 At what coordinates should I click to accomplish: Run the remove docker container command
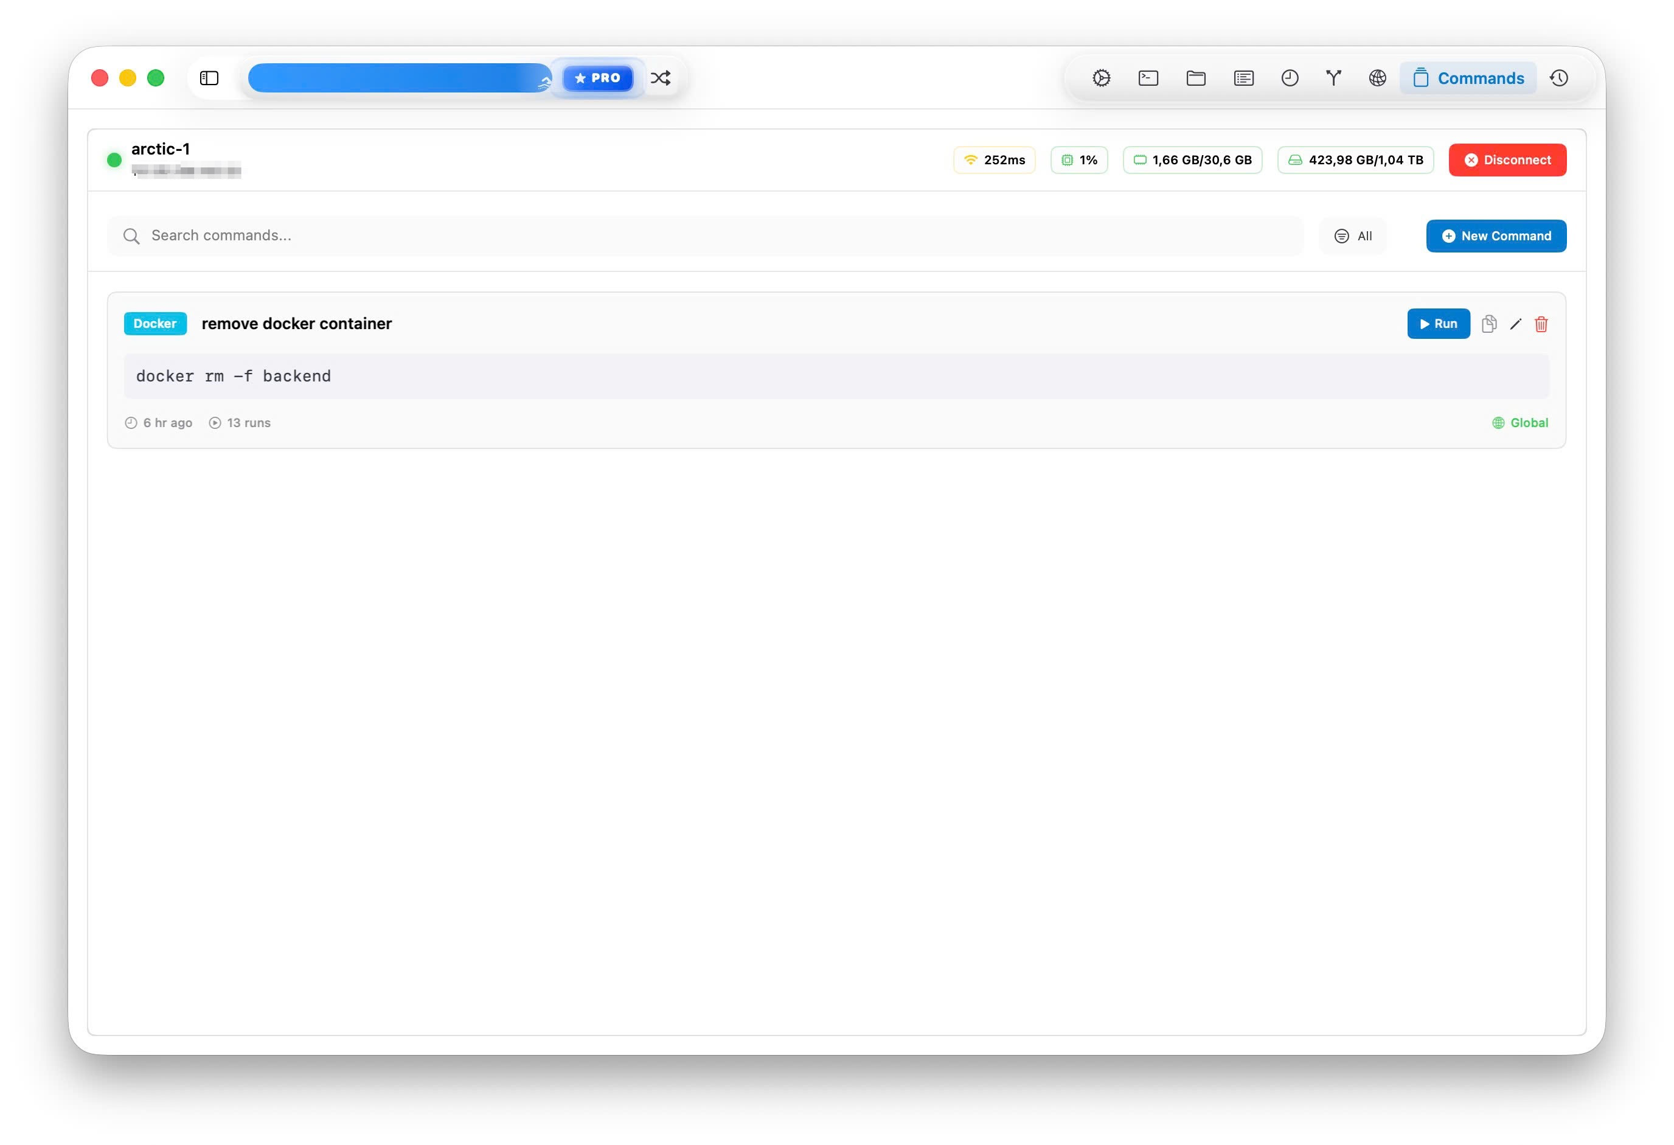click(1438, 324)
